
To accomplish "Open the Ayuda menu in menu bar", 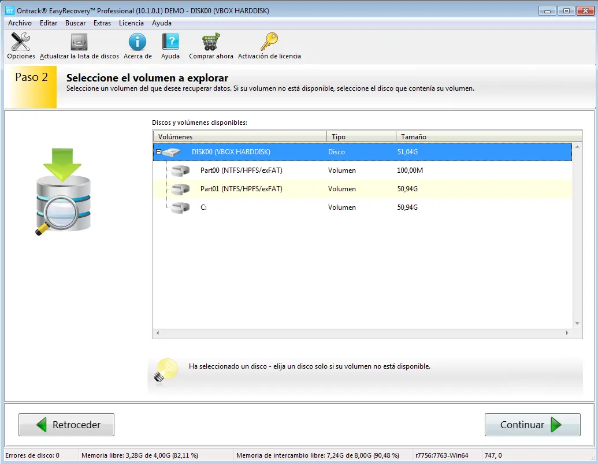I will coord(162,23).
